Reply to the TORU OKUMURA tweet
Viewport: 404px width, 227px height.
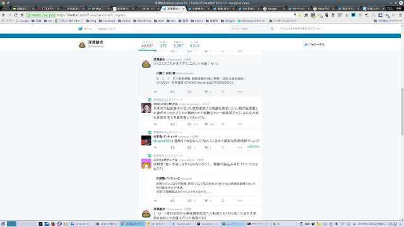pyautogui.click(x=155, y=124)
